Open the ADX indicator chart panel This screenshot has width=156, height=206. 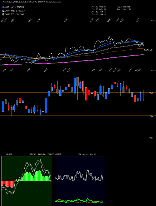click(80, 181)
